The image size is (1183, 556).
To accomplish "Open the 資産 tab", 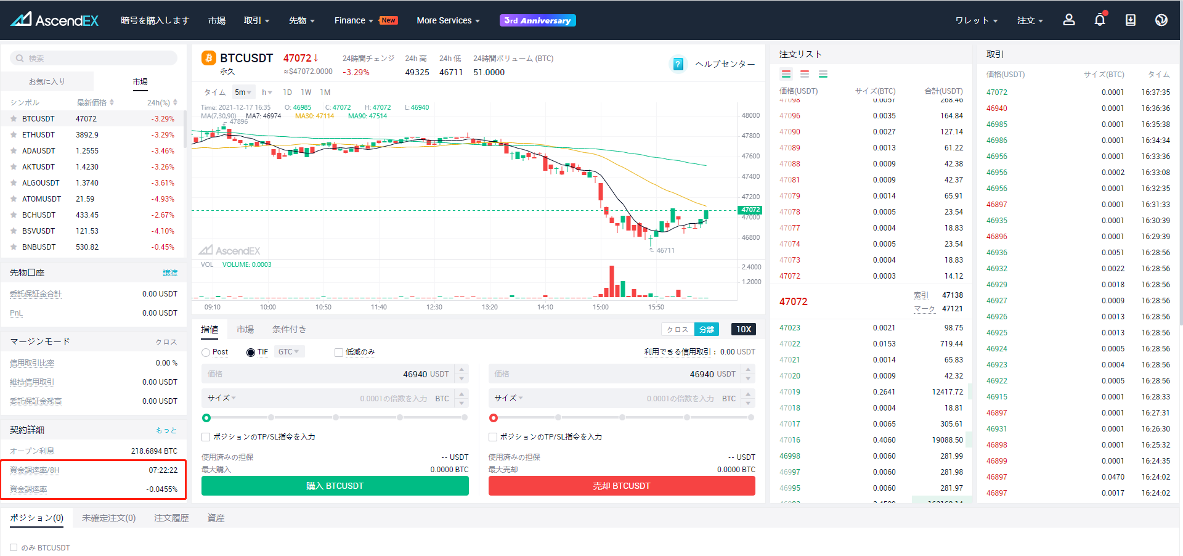I will pyautogui.click(x=216, y=518).
